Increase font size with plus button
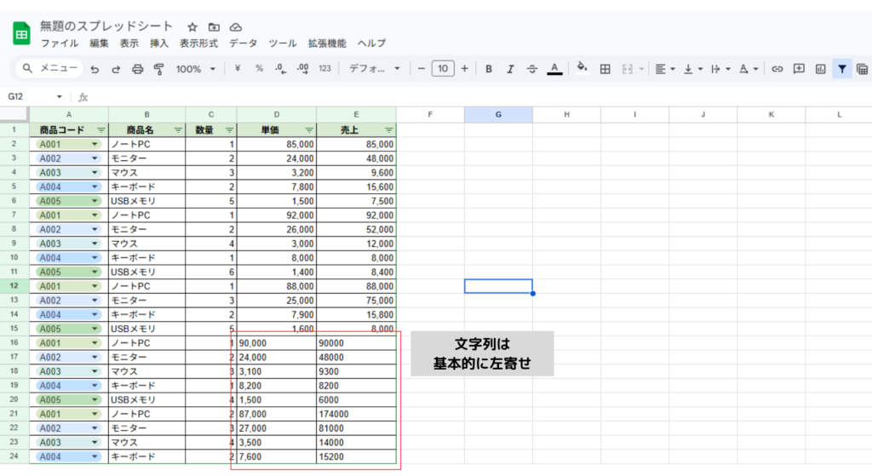The height and width of the screenshot is (476, 872). click(x=464, y=69)
